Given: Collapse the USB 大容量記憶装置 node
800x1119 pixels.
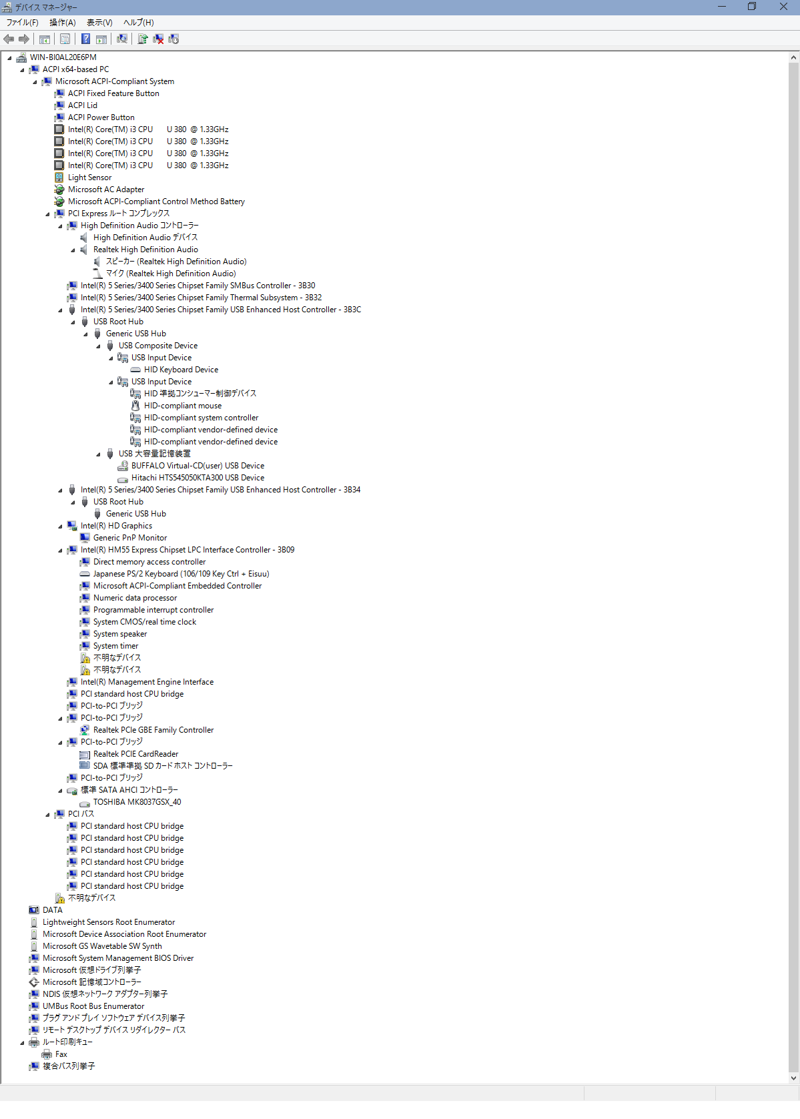Looking at the screenshot, I should (98, 454).
